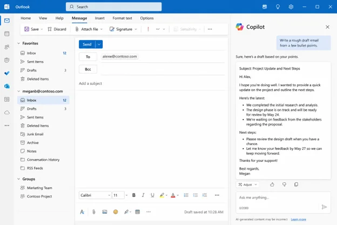Discard the current draft
The image size is (337, 225).
[57, 29]
